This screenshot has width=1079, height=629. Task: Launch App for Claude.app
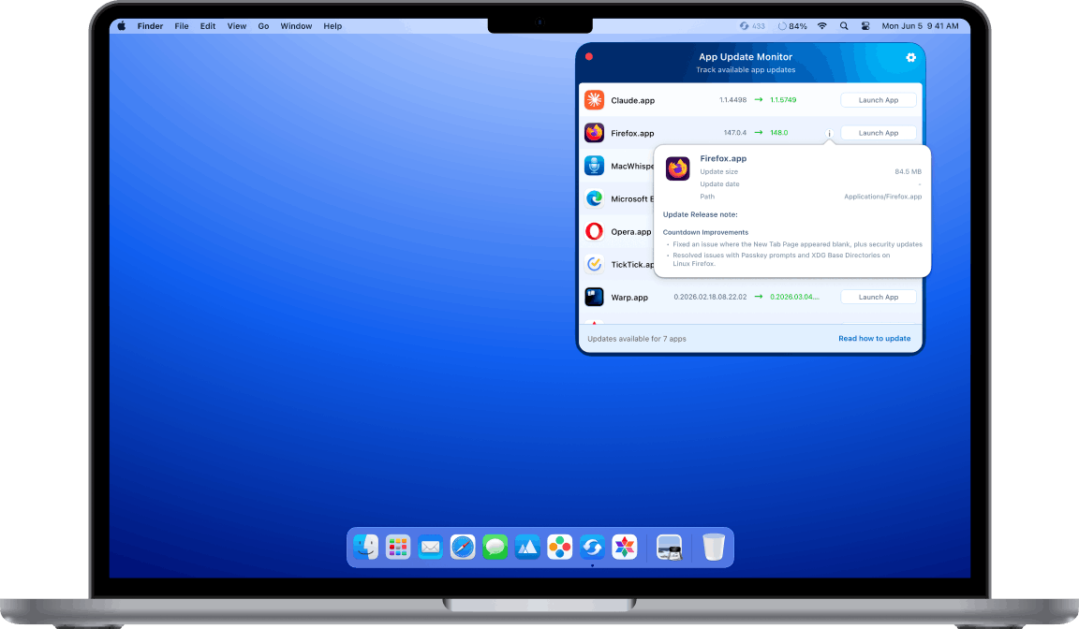[878, 100]
